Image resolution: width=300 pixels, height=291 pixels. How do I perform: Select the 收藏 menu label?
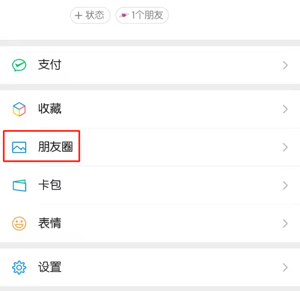click(x=50, y=109)
